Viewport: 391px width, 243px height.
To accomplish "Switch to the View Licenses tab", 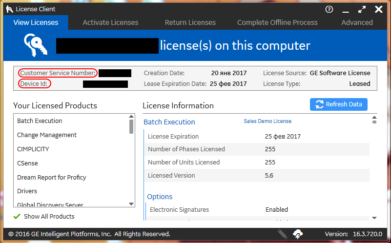I will tap(36, 22).
